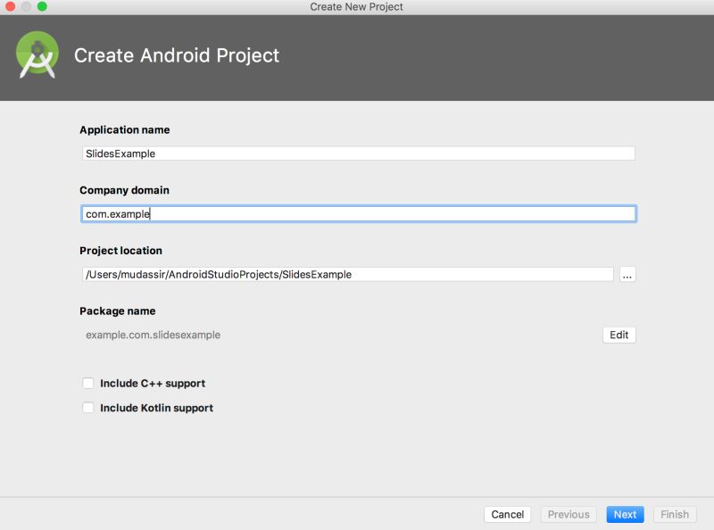The height and width of the screenshot is (530, 714).
Task: Click Next to proceed
Action: 624,514
